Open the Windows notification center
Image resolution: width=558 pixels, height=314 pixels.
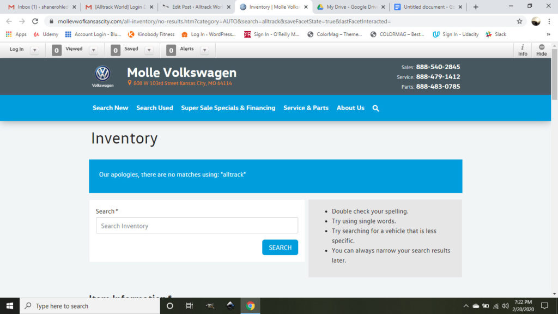544,306
